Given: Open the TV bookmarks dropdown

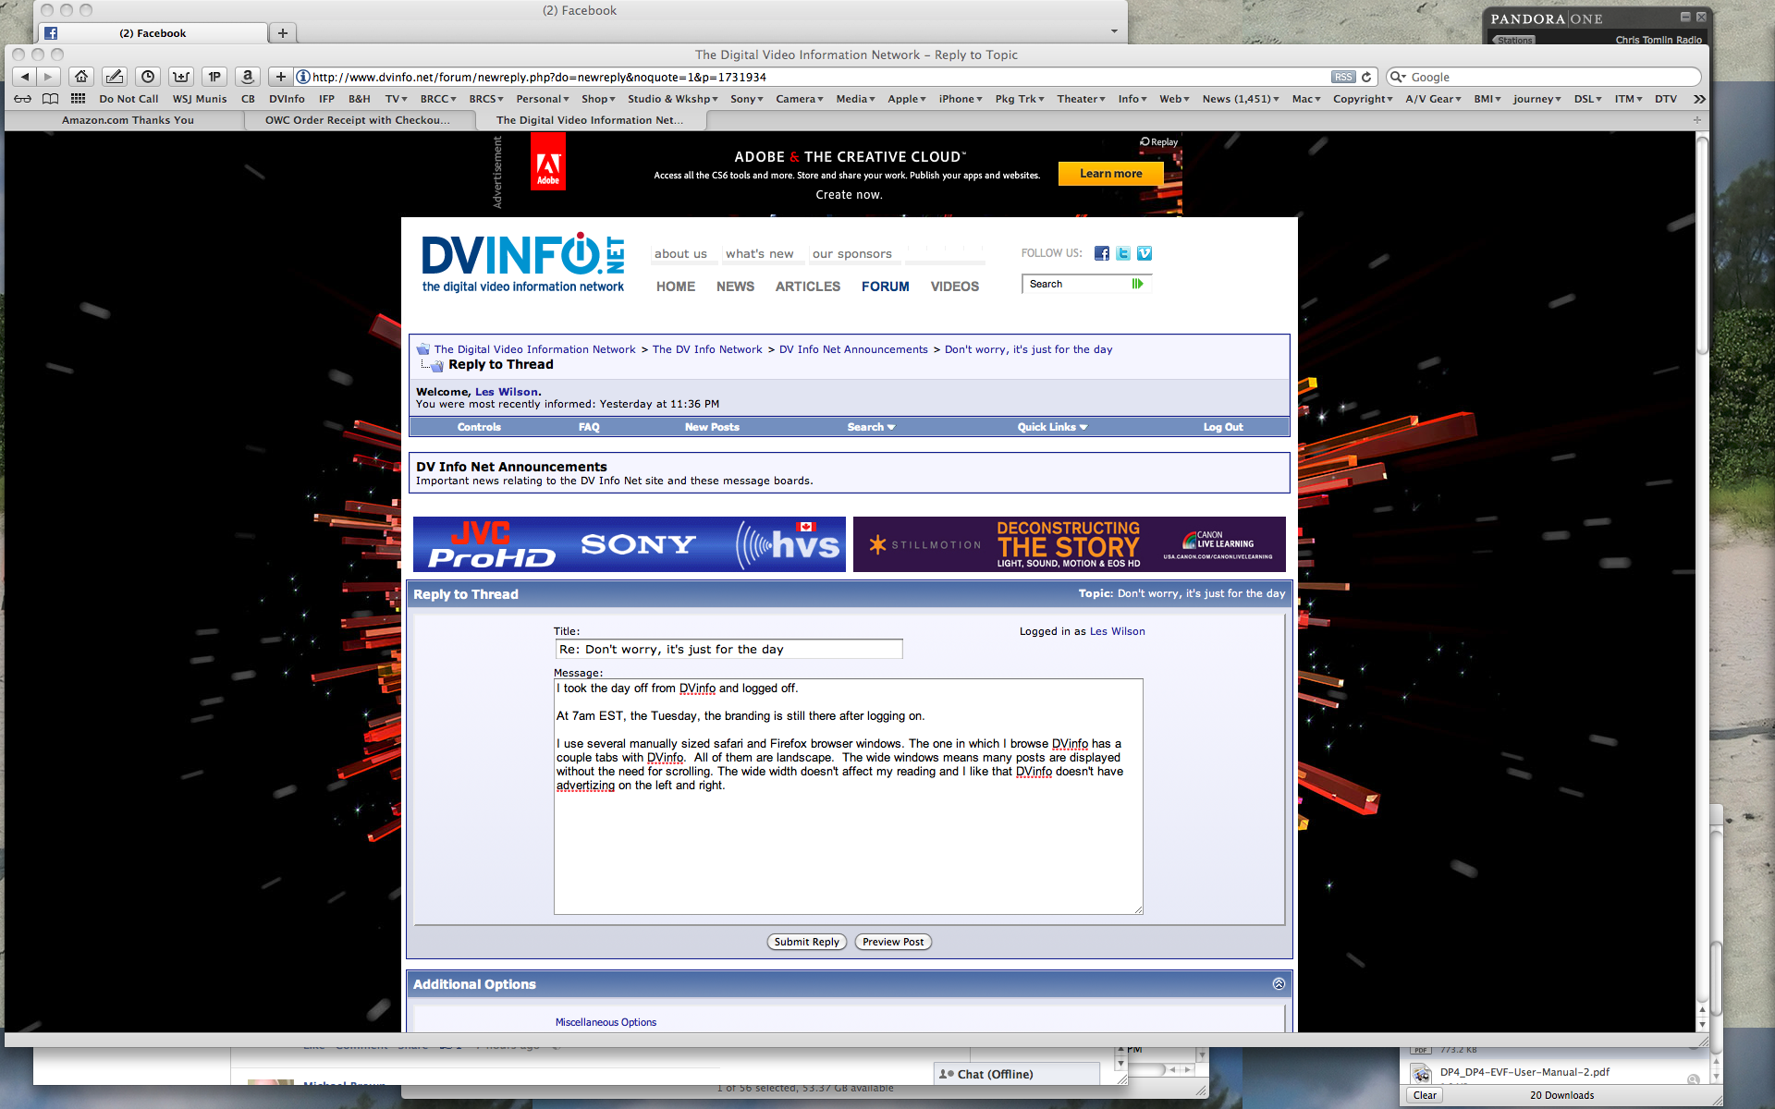Looking at the screenshot, I should (396, 99).
